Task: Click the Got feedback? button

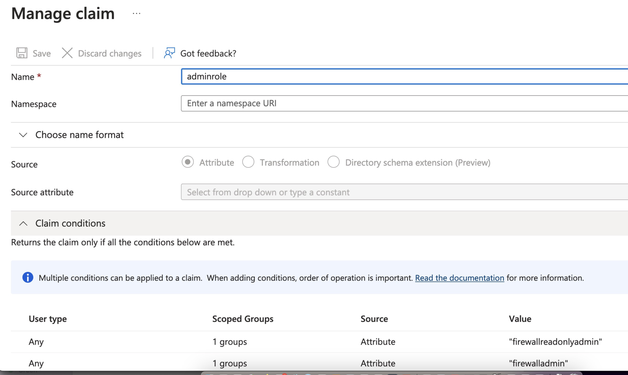Action: tap(208, 53)
